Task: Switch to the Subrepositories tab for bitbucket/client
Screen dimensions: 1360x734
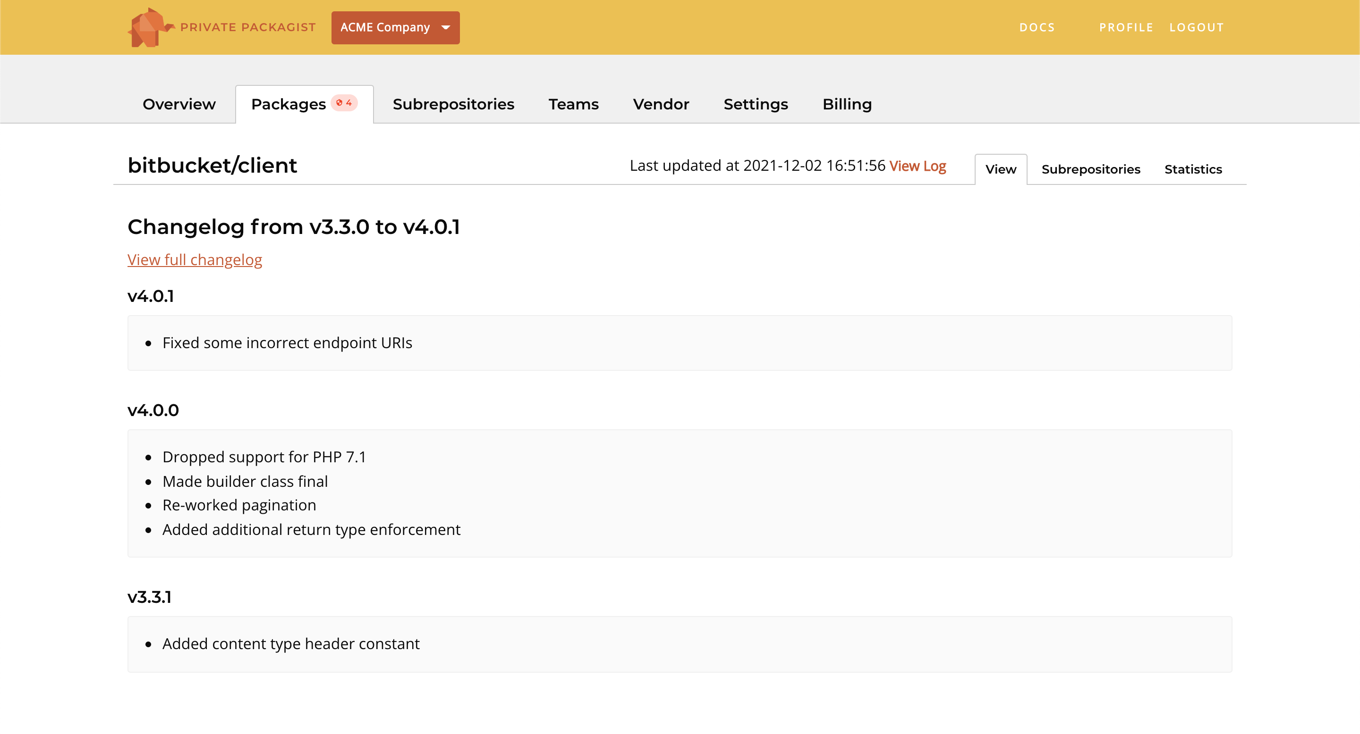Action: pos(1091,169)
